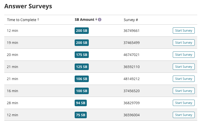The image size is (199, 121).
Task: Click the 94 SB amount badge
Action: tap(81, 103)
